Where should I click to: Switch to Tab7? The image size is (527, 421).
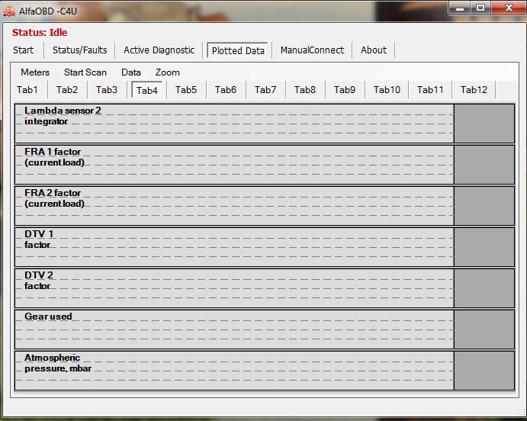(x=265, y=90)
